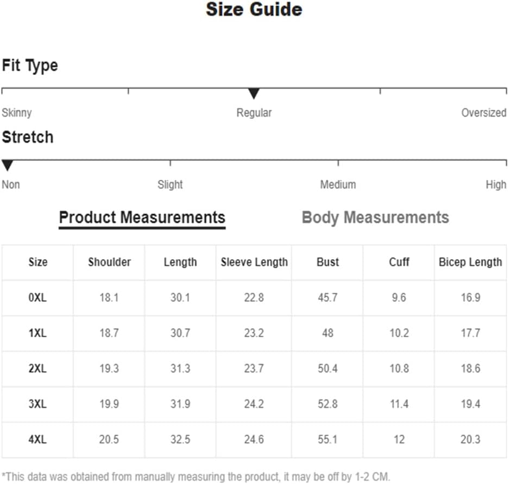The width and height of the screenshot is (509, 484).
Task: Click the Skinny fit label
Action: click(x=17, y=112)
